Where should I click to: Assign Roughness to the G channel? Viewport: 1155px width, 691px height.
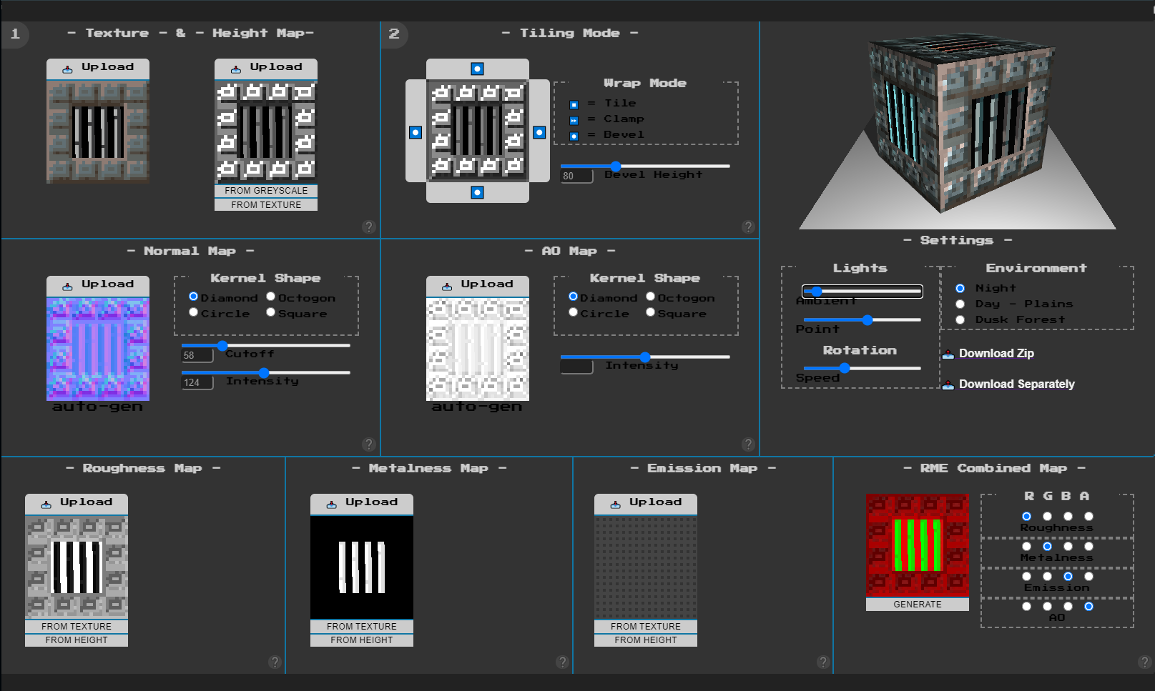point(1047,516)
